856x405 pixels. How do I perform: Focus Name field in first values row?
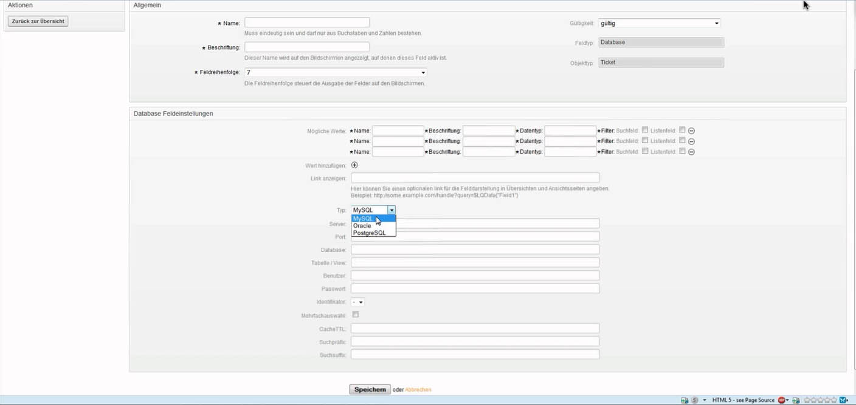point(398,131)
